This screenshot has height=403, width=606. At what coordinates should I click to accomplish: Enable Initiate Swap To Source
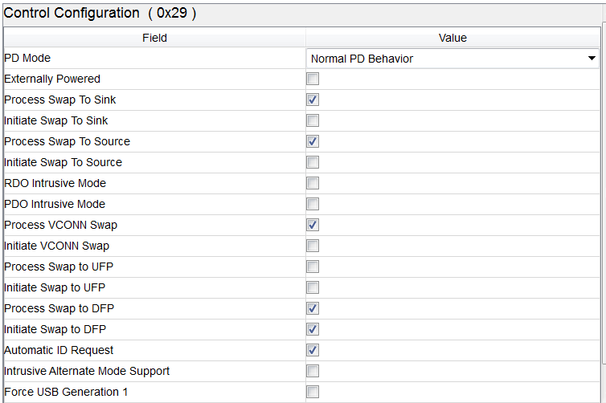313,162
